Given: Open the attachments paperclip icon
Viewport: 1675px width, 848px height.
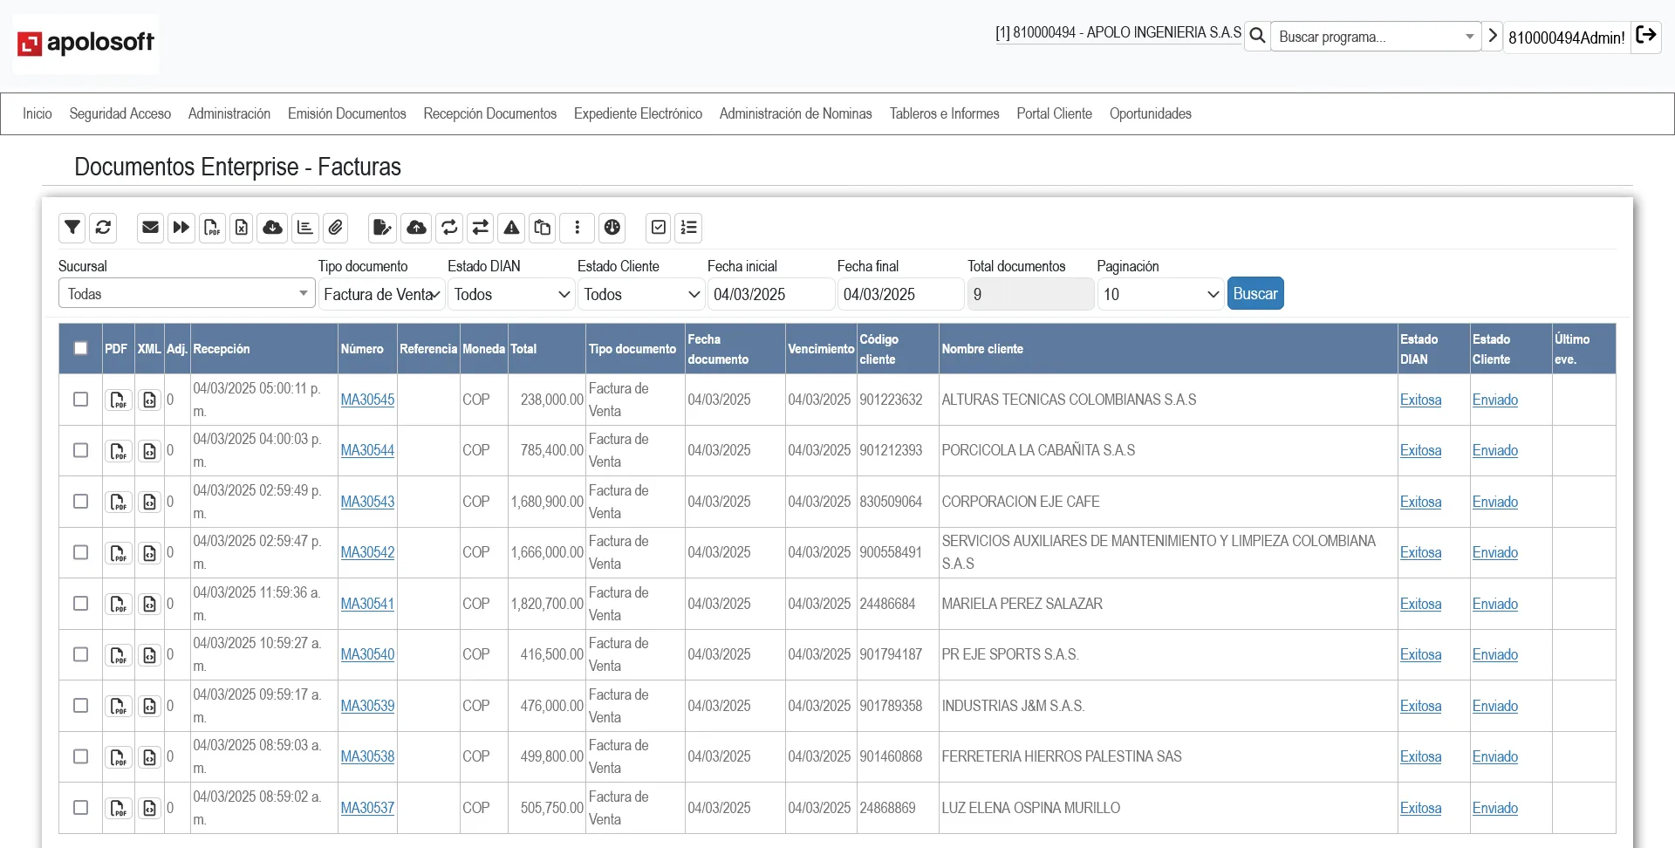Looking at the screenshot, I should pos(336,228).
